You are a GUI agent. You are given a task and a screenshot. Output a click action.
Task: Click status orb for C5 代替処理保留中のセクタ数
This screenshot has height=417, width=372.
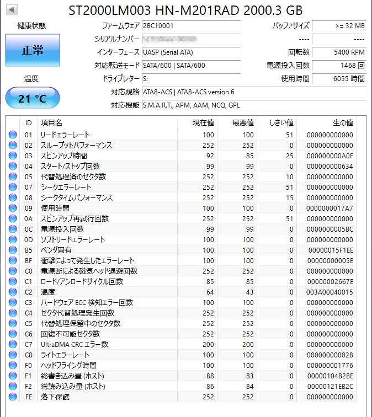click(x=13, y=323)
